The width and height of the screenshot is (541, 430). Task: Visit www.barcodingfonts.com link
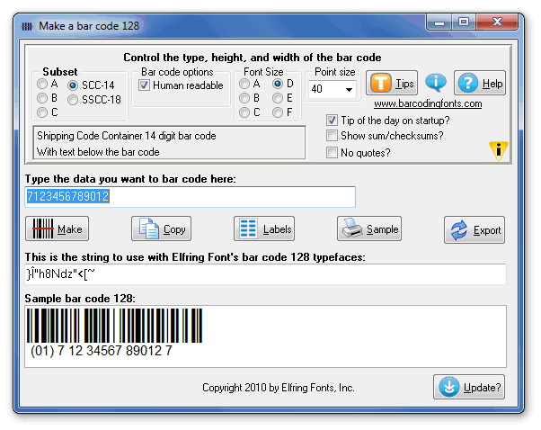pyautogui.click(x=428, y=103)
